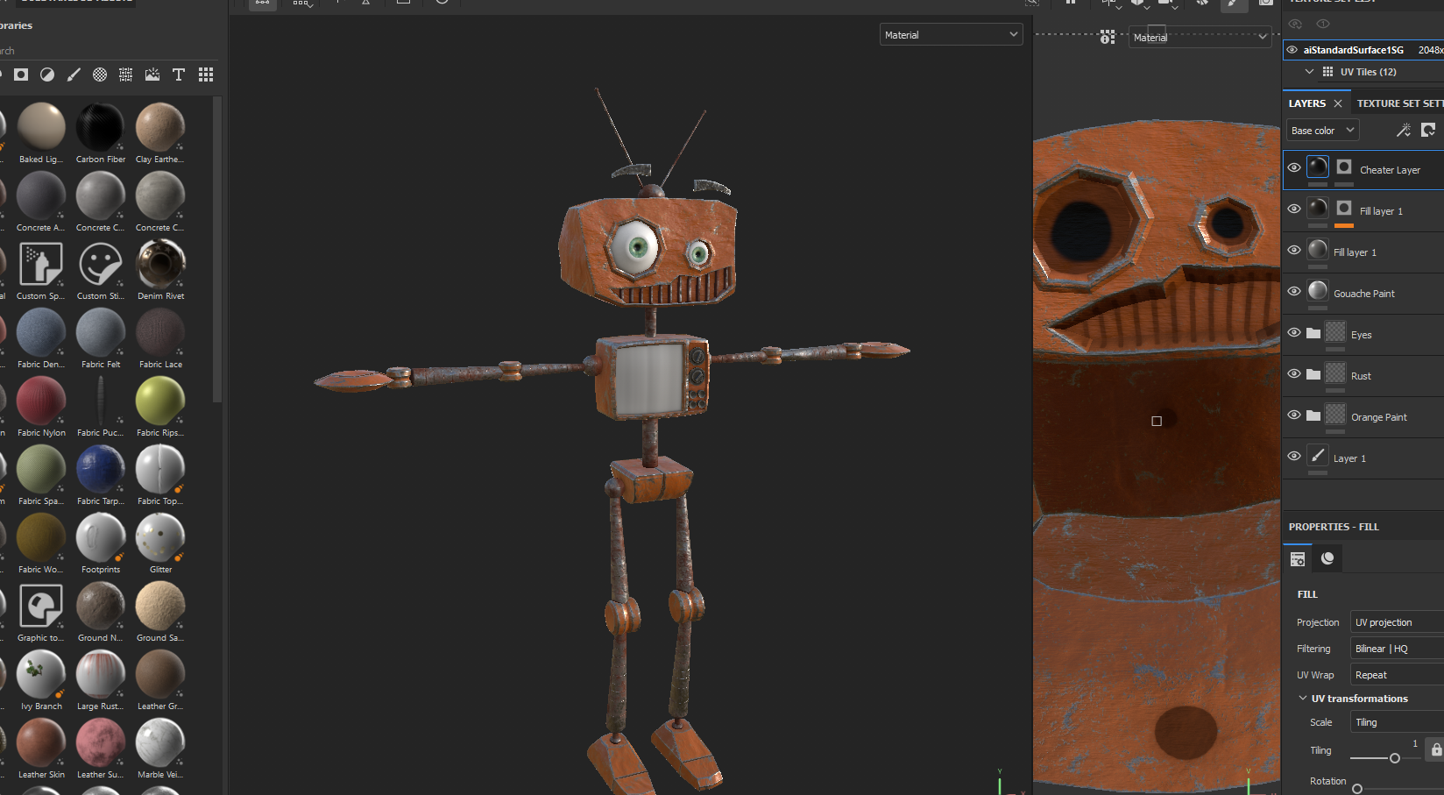This screenshot has width=1444, height=795.
Task: Click the Eyes folder icon
Action: pos(1313,333)
